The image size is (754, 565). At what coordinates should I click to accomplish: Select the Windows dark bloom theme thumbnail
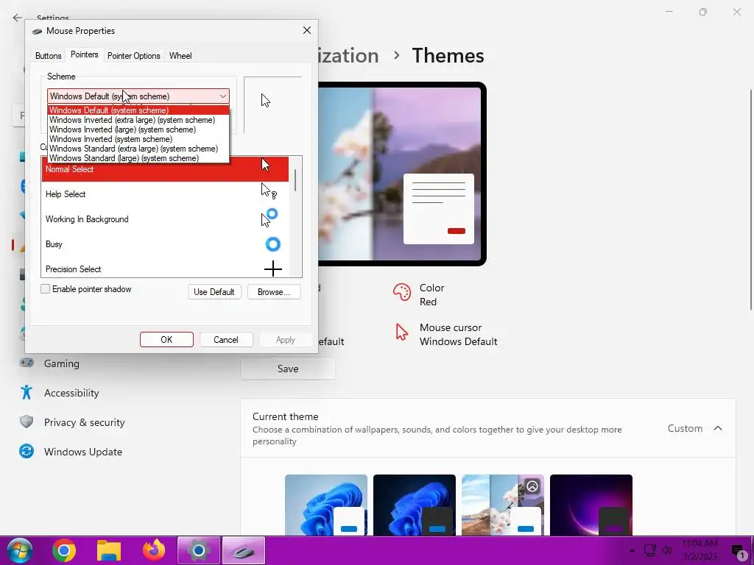click(414, 505)
